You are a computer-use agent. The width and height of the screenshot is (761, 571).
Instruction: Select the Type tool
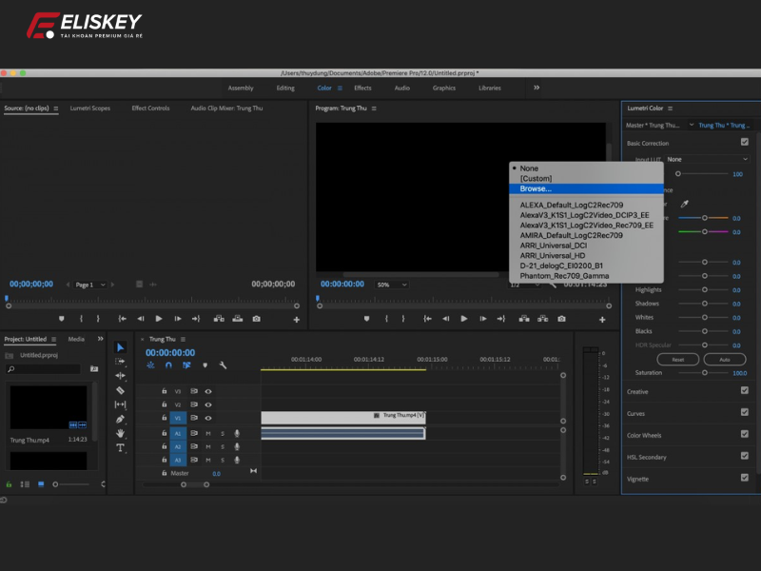click(x=119, y=447)
